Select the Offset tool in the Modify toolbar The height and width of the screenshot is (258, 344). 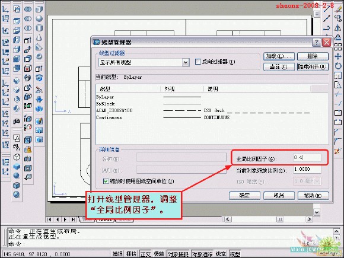click(x=338, y=37)
